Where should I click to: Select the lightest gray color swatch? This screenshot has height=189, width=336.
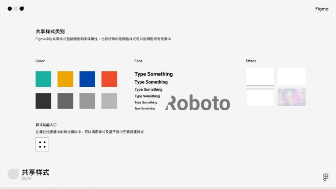[109, 101]
